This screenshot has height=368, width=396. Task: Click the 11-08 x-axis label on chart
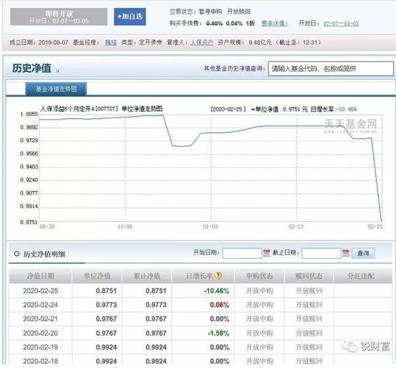(x=125, y=227)
